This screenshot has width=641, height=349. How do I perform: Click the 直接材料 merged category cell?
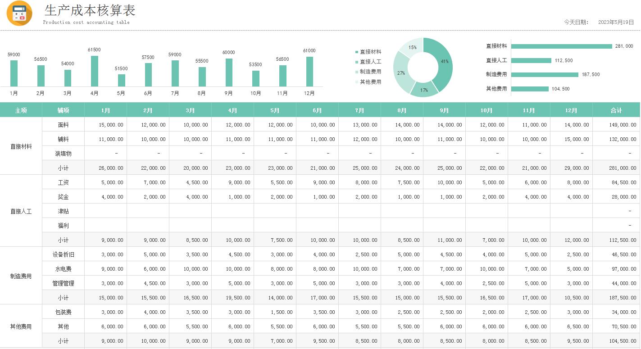[x=21, y=146]
